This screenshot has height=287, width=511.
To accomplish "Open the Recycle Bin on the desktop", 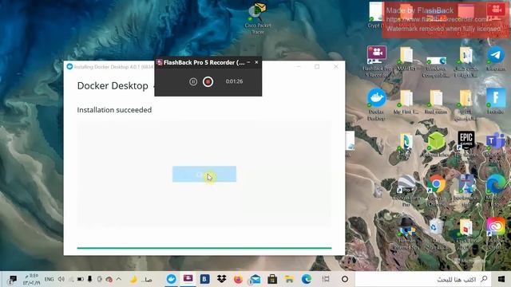I will [436, 234].
